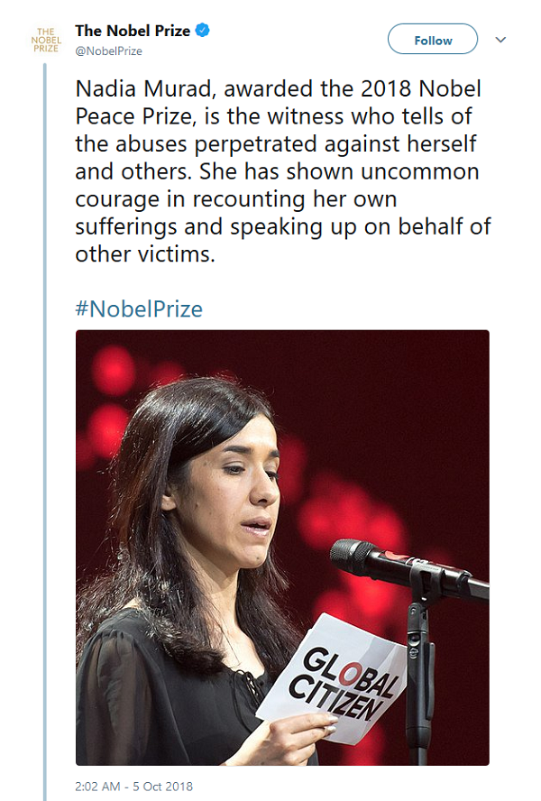The image size is (541, 801).
Task: Click the blue verified checkmark badge
Action: 205,32
